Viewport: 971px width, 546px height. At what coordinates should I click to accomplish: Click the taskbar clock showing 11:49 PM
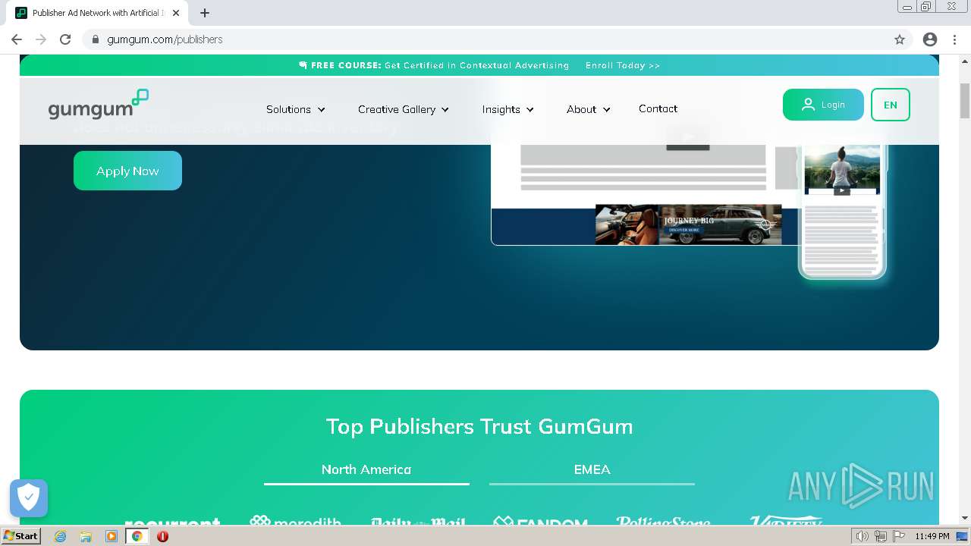pyautogui.click(x=932, y=536)
